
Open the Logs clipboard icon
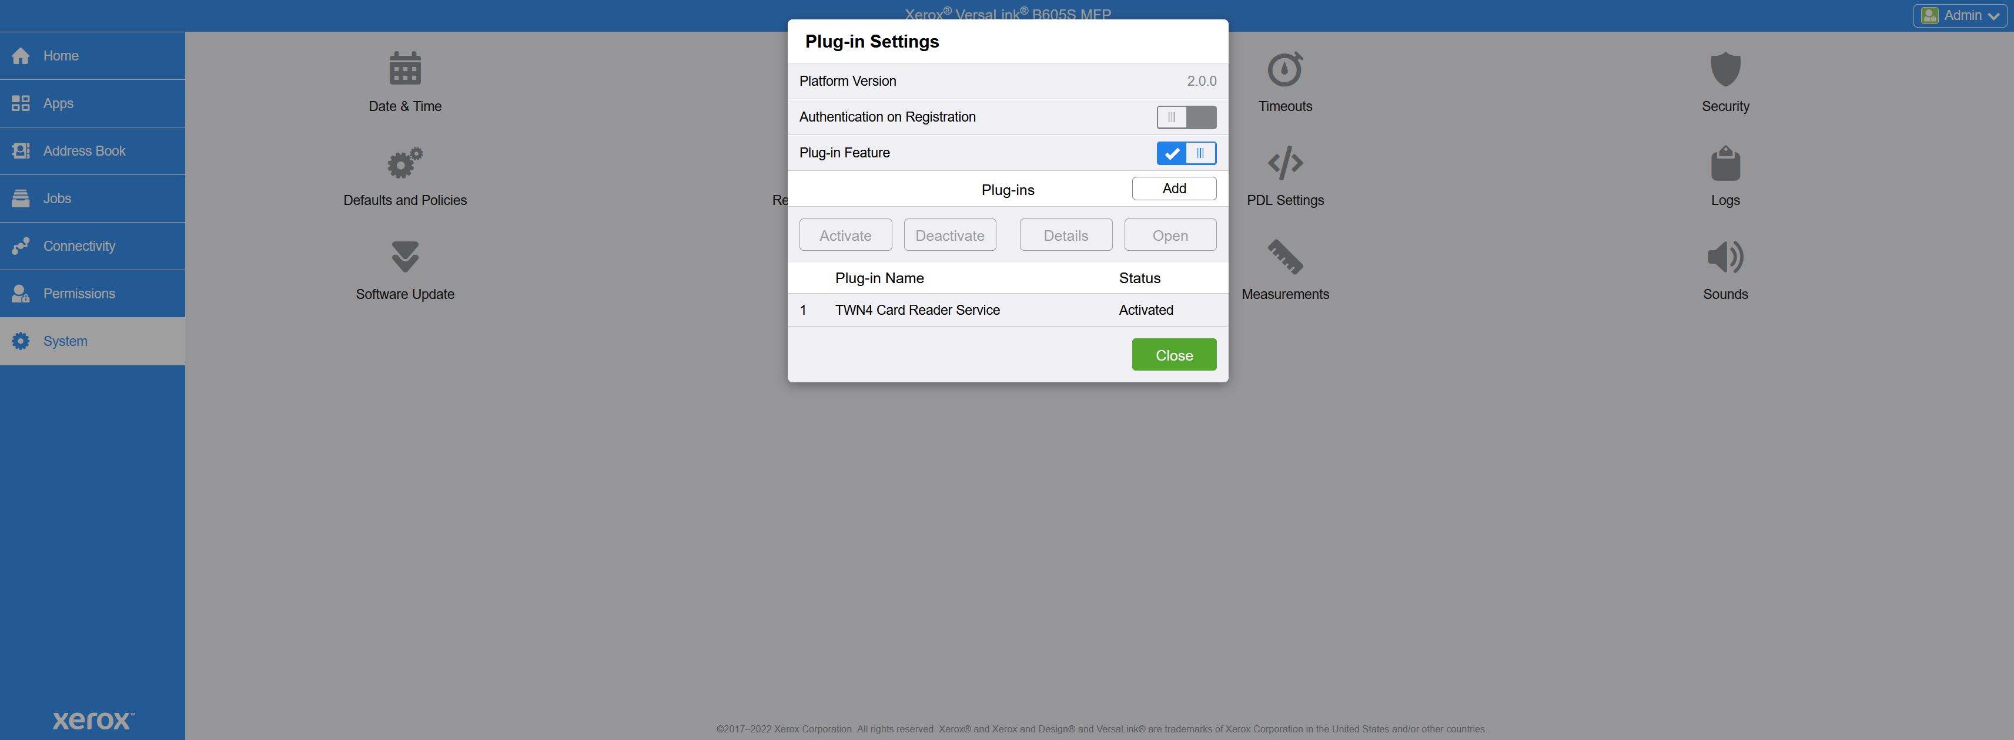click(x=1725, y=163)
